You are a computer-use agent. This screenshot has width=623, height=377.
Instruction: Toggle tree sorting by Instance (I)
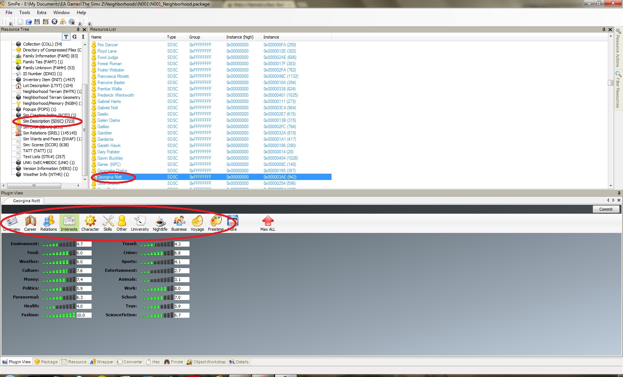click(83, 37)
